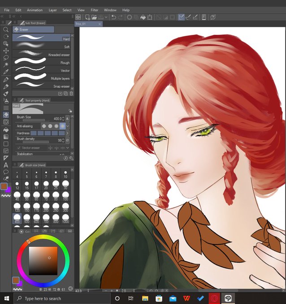Select the Gradient tool
Screen dimensions: 286x304
pyautogui.click(x=6, y=137)
